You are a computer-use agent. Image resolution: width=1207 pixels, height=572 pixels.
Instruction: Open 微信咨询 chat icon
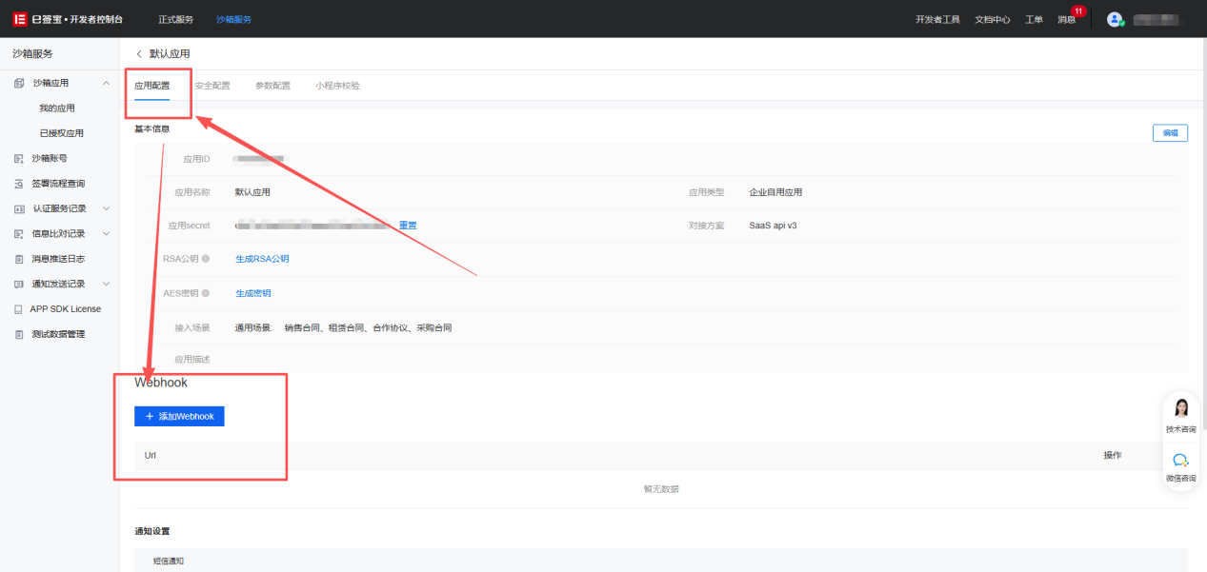tap(1181, 461)
